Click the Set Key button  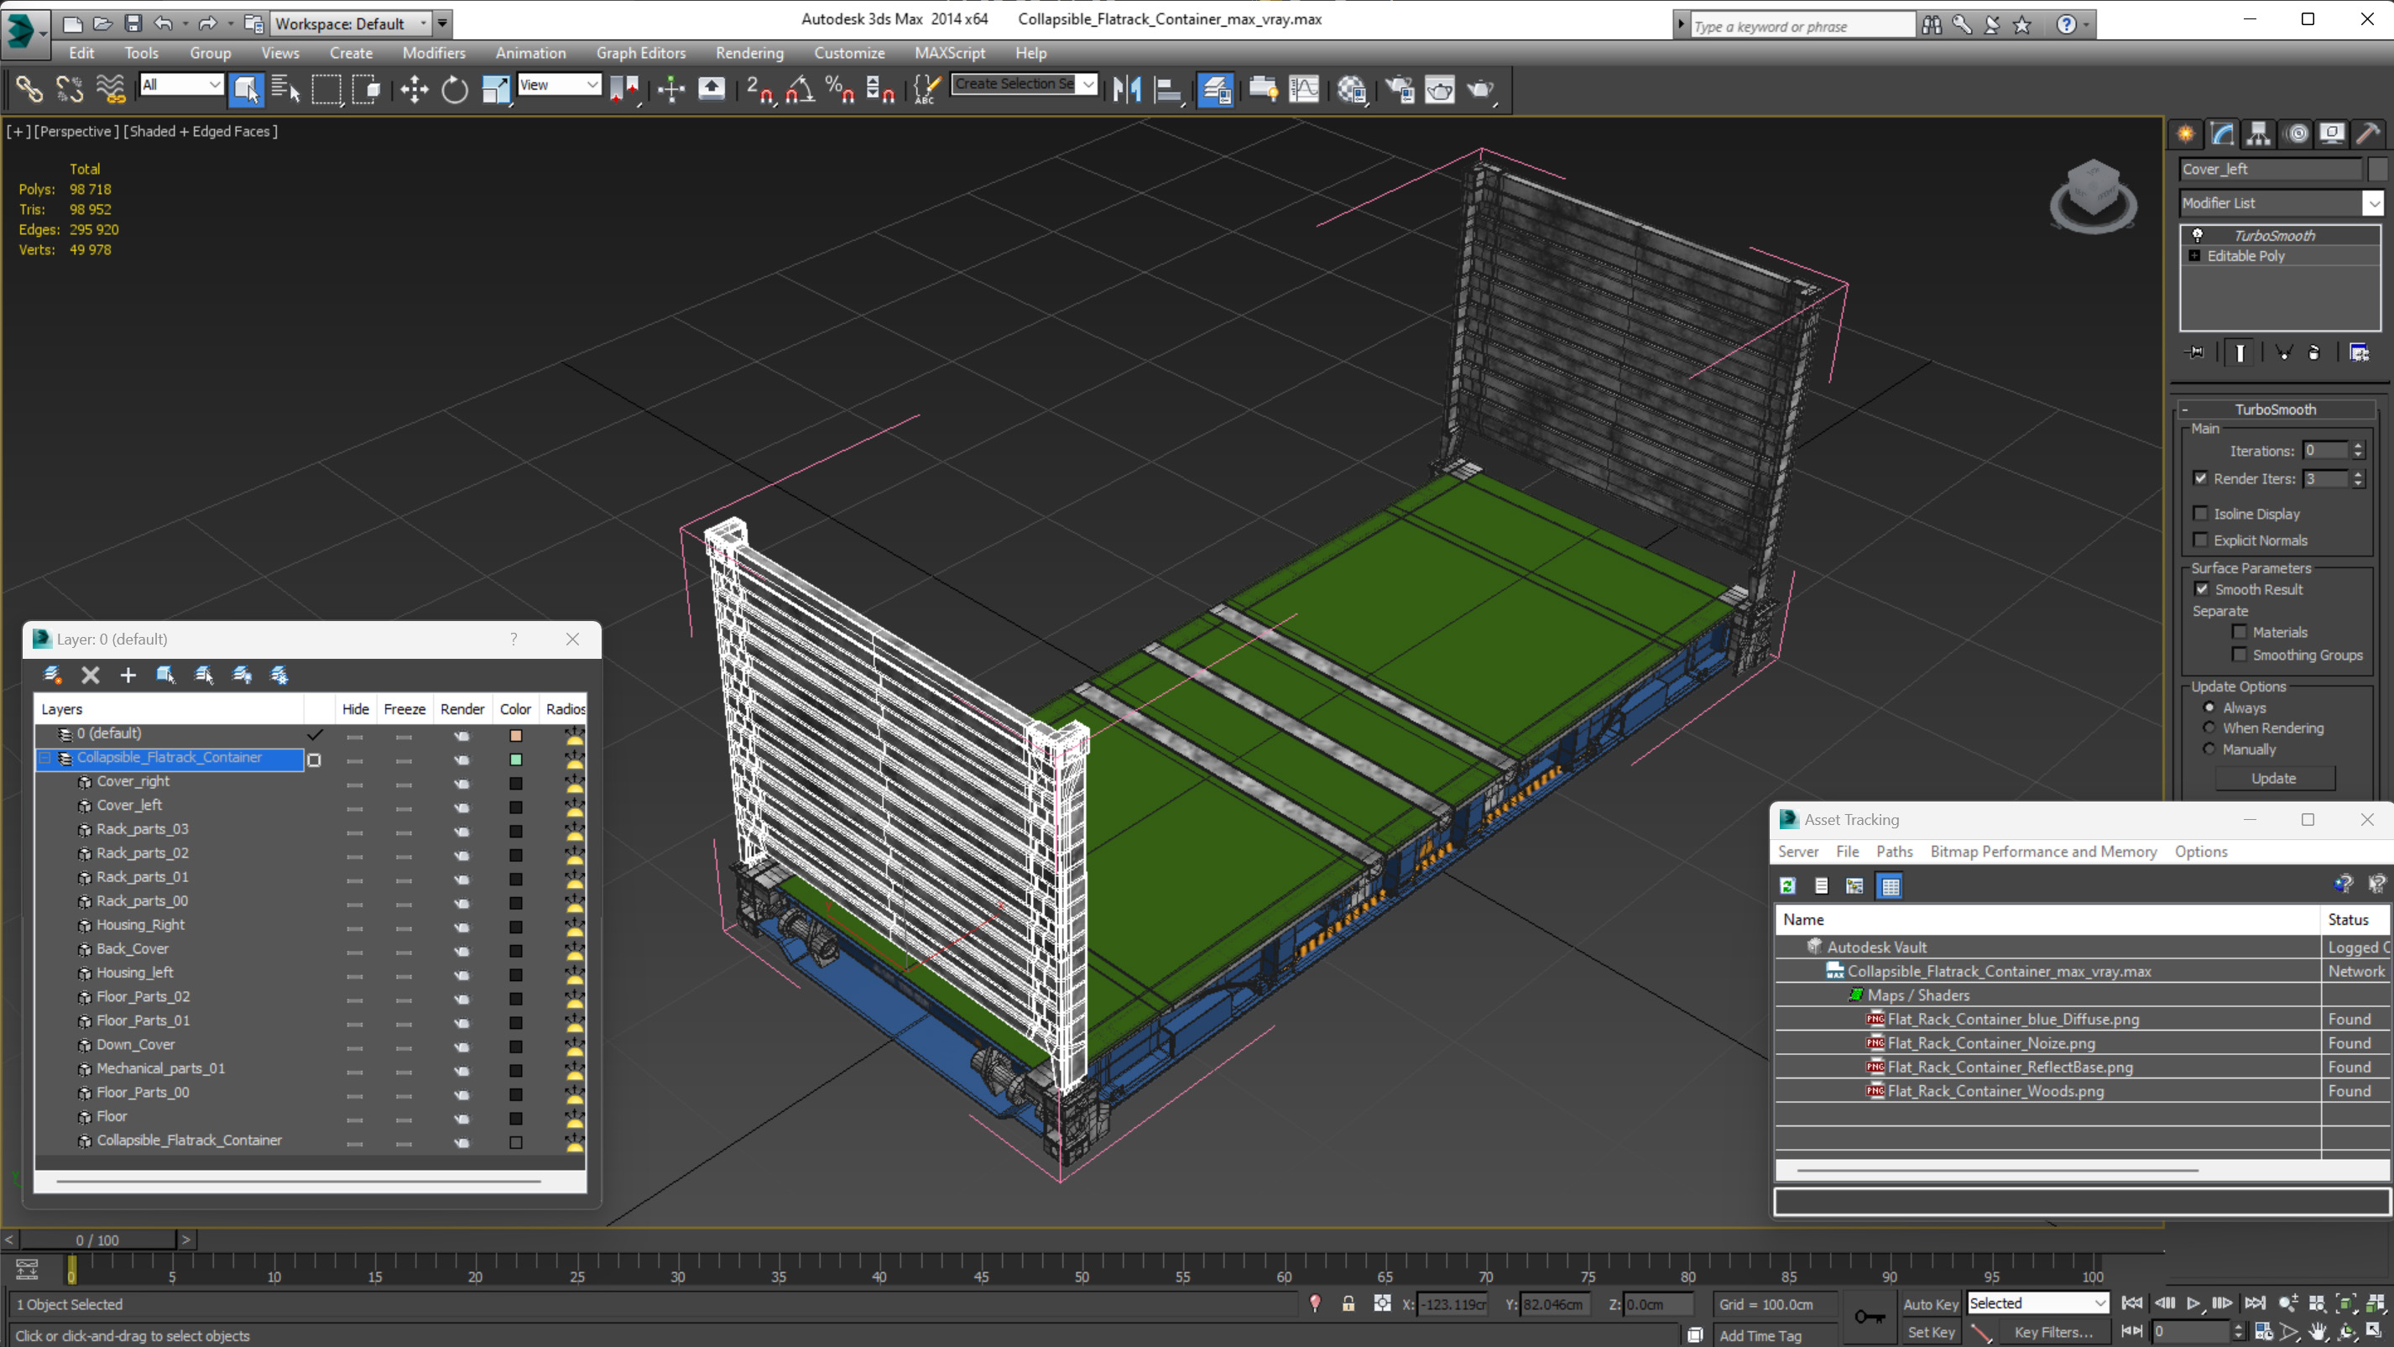coord(1929,1332)
